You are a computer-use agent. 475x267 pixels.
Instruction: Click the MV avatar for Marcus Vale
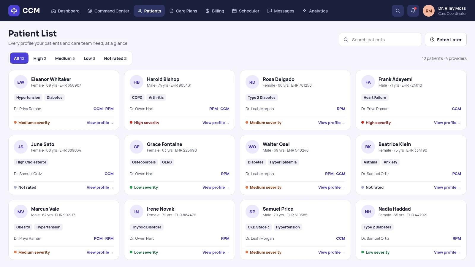(x=21, y=212)
